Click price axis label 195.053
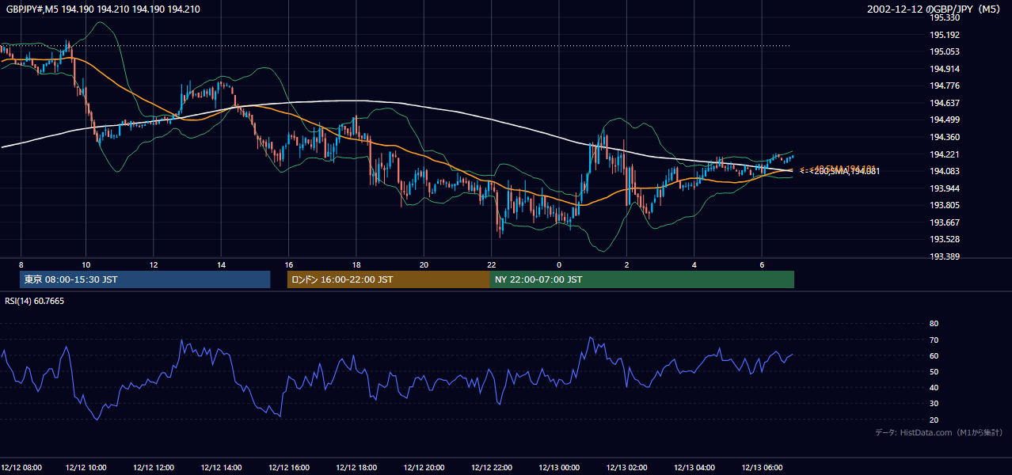This screenshot has width=1012, height=475. pyautogui.click(x=945, y=51)
